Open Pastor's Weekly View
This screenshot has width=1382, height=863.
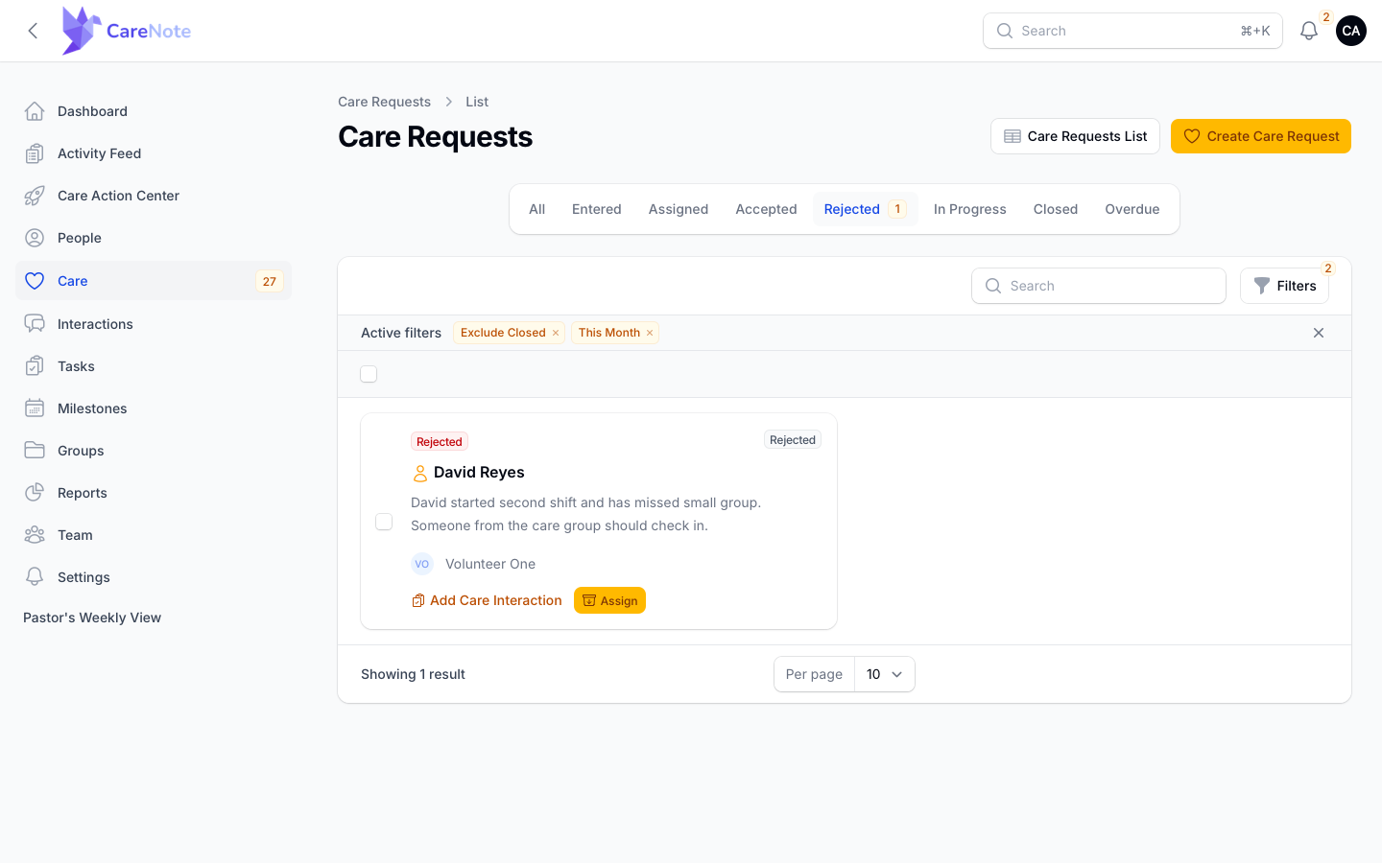[92, 618]
